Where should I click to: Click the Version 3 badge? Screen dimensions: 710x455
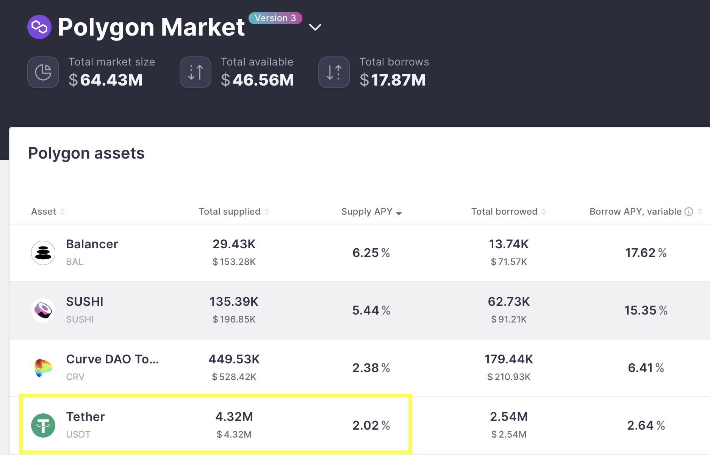coord(275,18)
